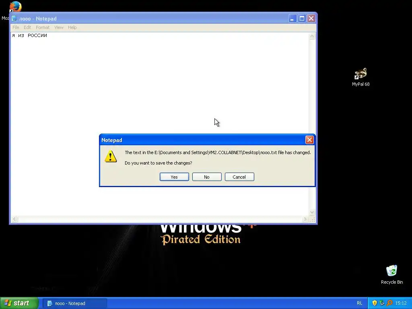Click the yellow warning icon in dialog
412x309 pixels.
111,157
